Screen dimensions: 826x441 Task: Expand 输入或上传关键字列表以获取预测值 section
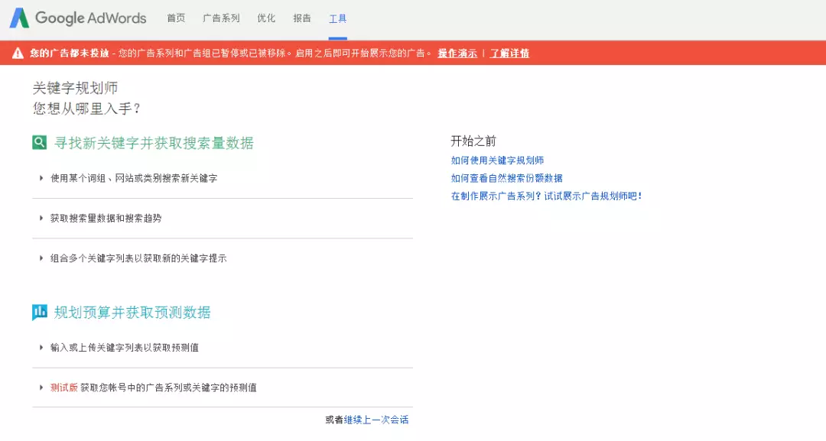[x=124, y=348]
